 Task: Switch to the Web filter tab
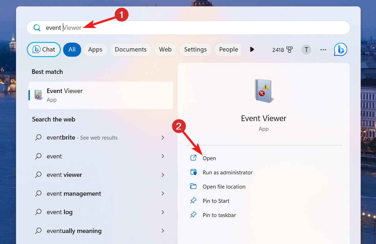[165, 49]
